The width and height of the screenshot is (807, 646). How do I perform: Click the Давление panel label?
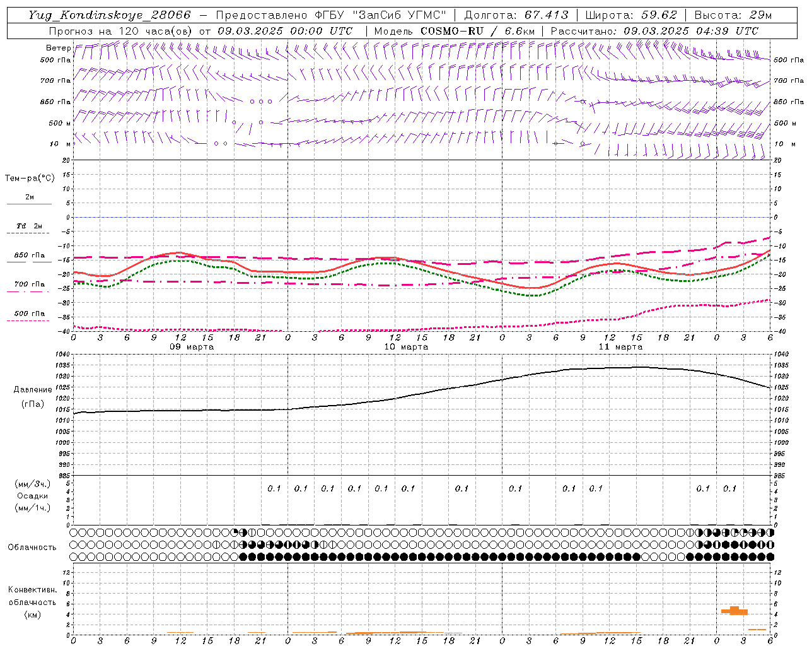tap(32, 390)
